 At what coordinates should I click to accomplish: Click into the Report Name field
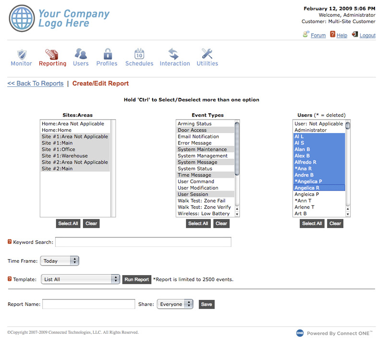point(88,304)
